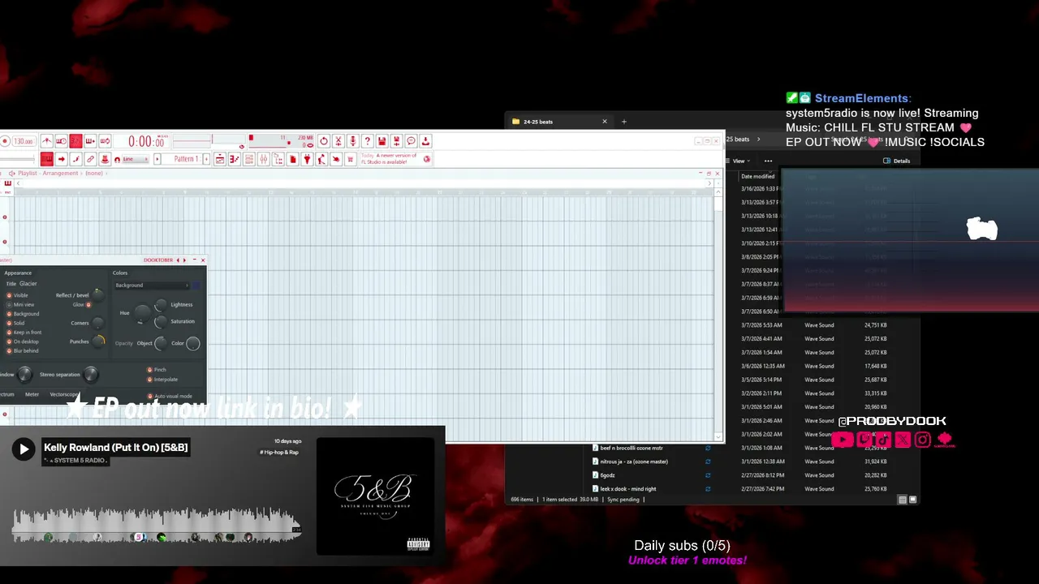The height and width of the screenshot is (584, 1039).
Task: Add new pattern with plus button
Action: [207, 159]
